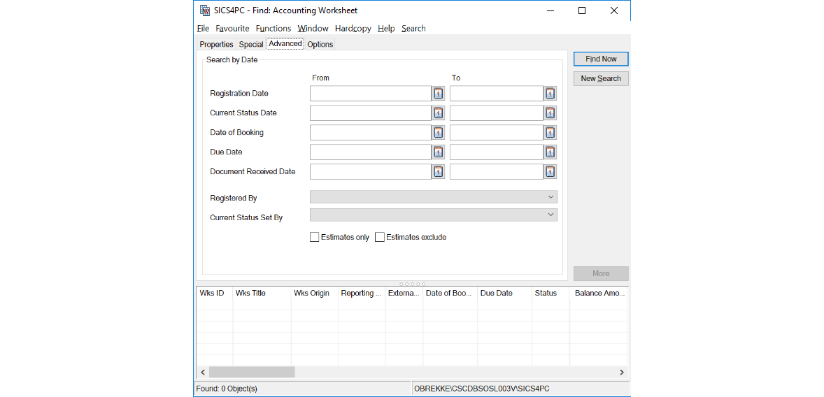Click in the Date of Booking To field
Viewport: 824px width, 397px height.
click(x=496, y=132)
